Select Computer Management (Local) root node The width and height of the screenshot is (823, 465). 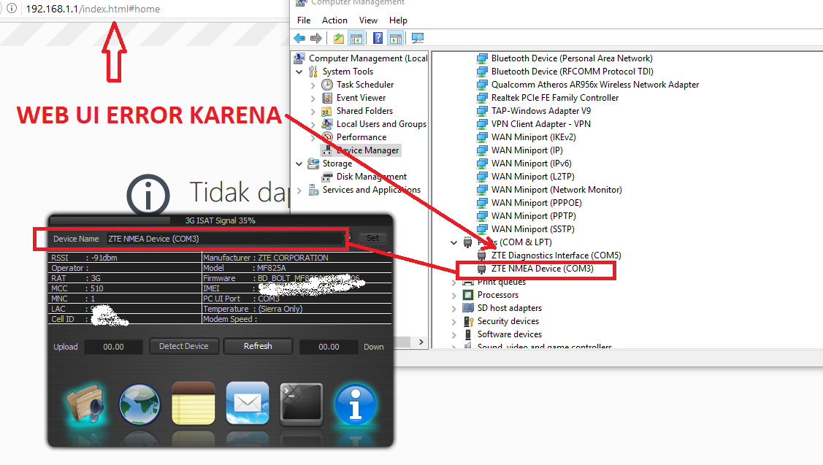coord(368,58)
